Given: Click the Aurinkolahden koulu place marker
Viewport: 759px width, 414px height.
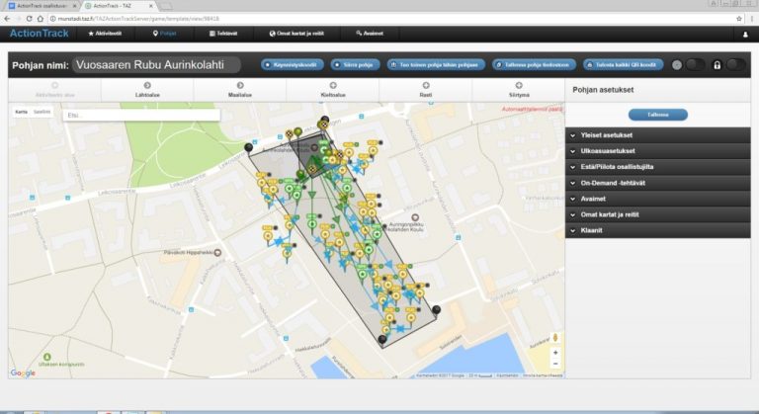Looking at the screenshot, I should pyautogui.click(x=415, y=218).
